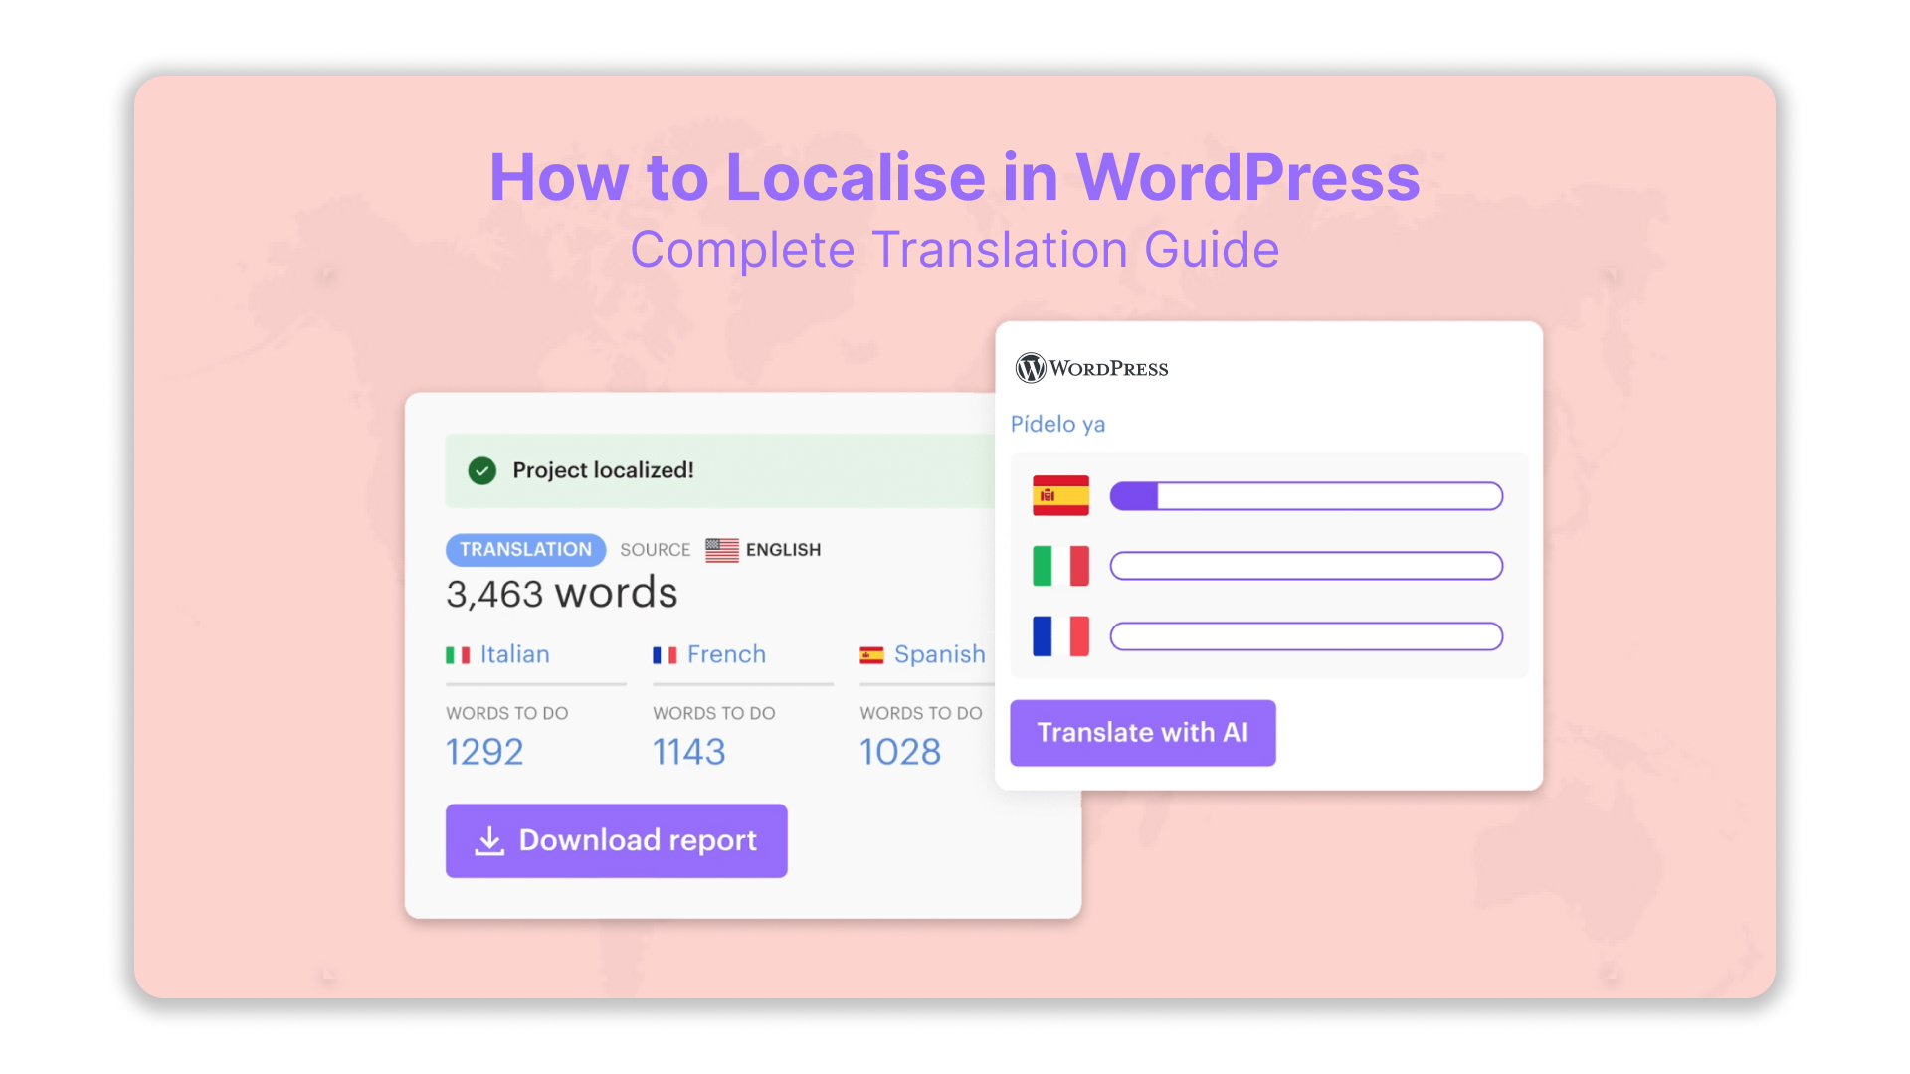This screenshot has height=1074, width=1910.
Task: Open the Pídelo ya link
Action: pos(1057,424)
